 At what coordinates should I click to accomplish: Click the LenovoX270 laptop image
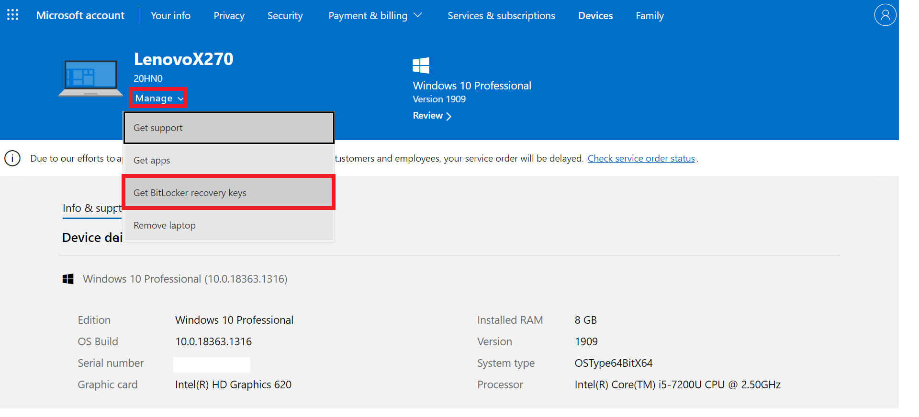[91, 78]
